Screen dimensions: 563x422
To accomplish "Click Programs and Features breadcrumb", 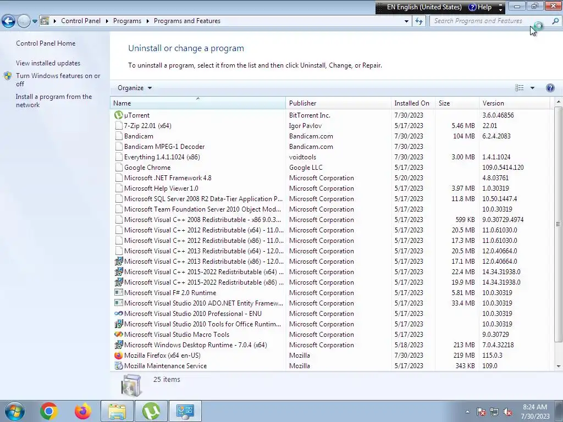I will click(187, 21).
